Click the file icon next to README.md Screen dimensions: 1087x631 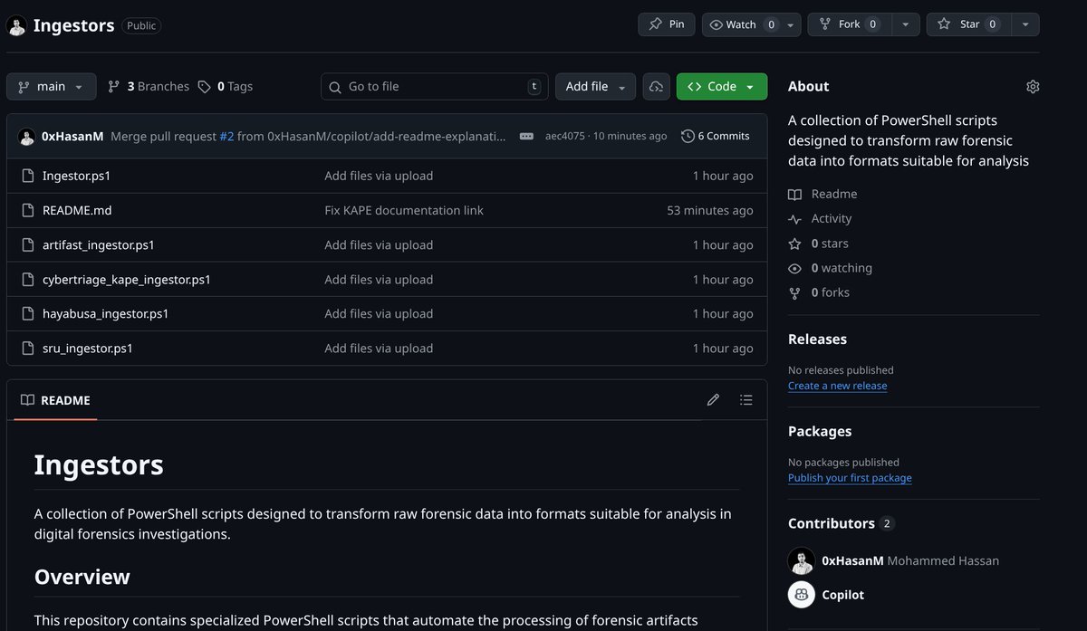(x=26, y=210)
